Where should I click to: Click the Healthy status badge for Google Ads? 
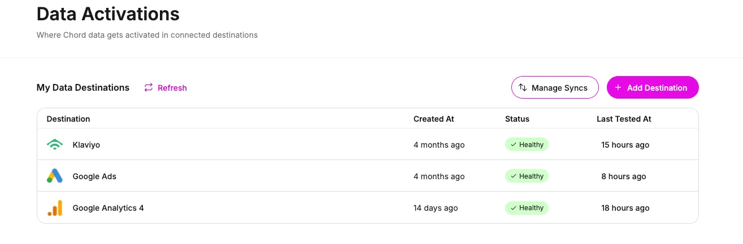click(x=527, y=176)
